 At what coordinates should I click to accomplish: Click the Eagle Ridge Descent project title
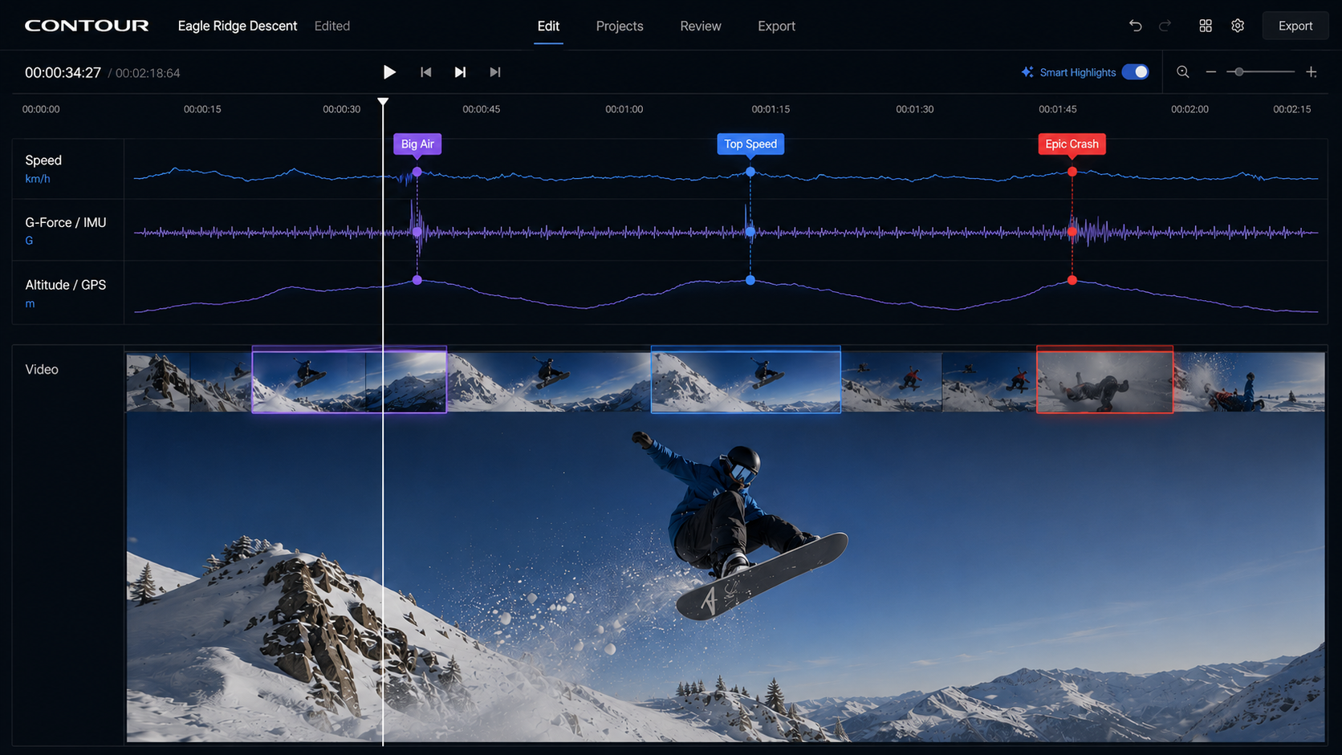tap(238, 26)
